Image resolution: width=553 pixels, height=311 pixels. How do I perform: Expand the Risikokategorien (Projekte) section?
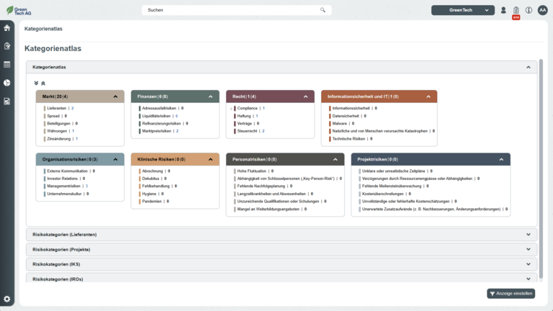coord(528,249)
